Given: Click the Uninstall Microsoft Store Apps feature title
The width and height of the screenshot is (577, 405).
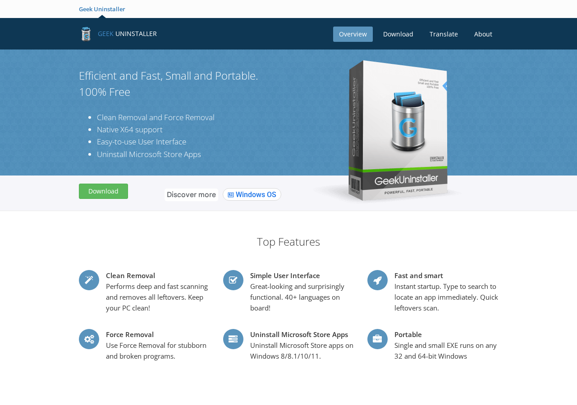Looking at the screenshot, I should [299, 334].
